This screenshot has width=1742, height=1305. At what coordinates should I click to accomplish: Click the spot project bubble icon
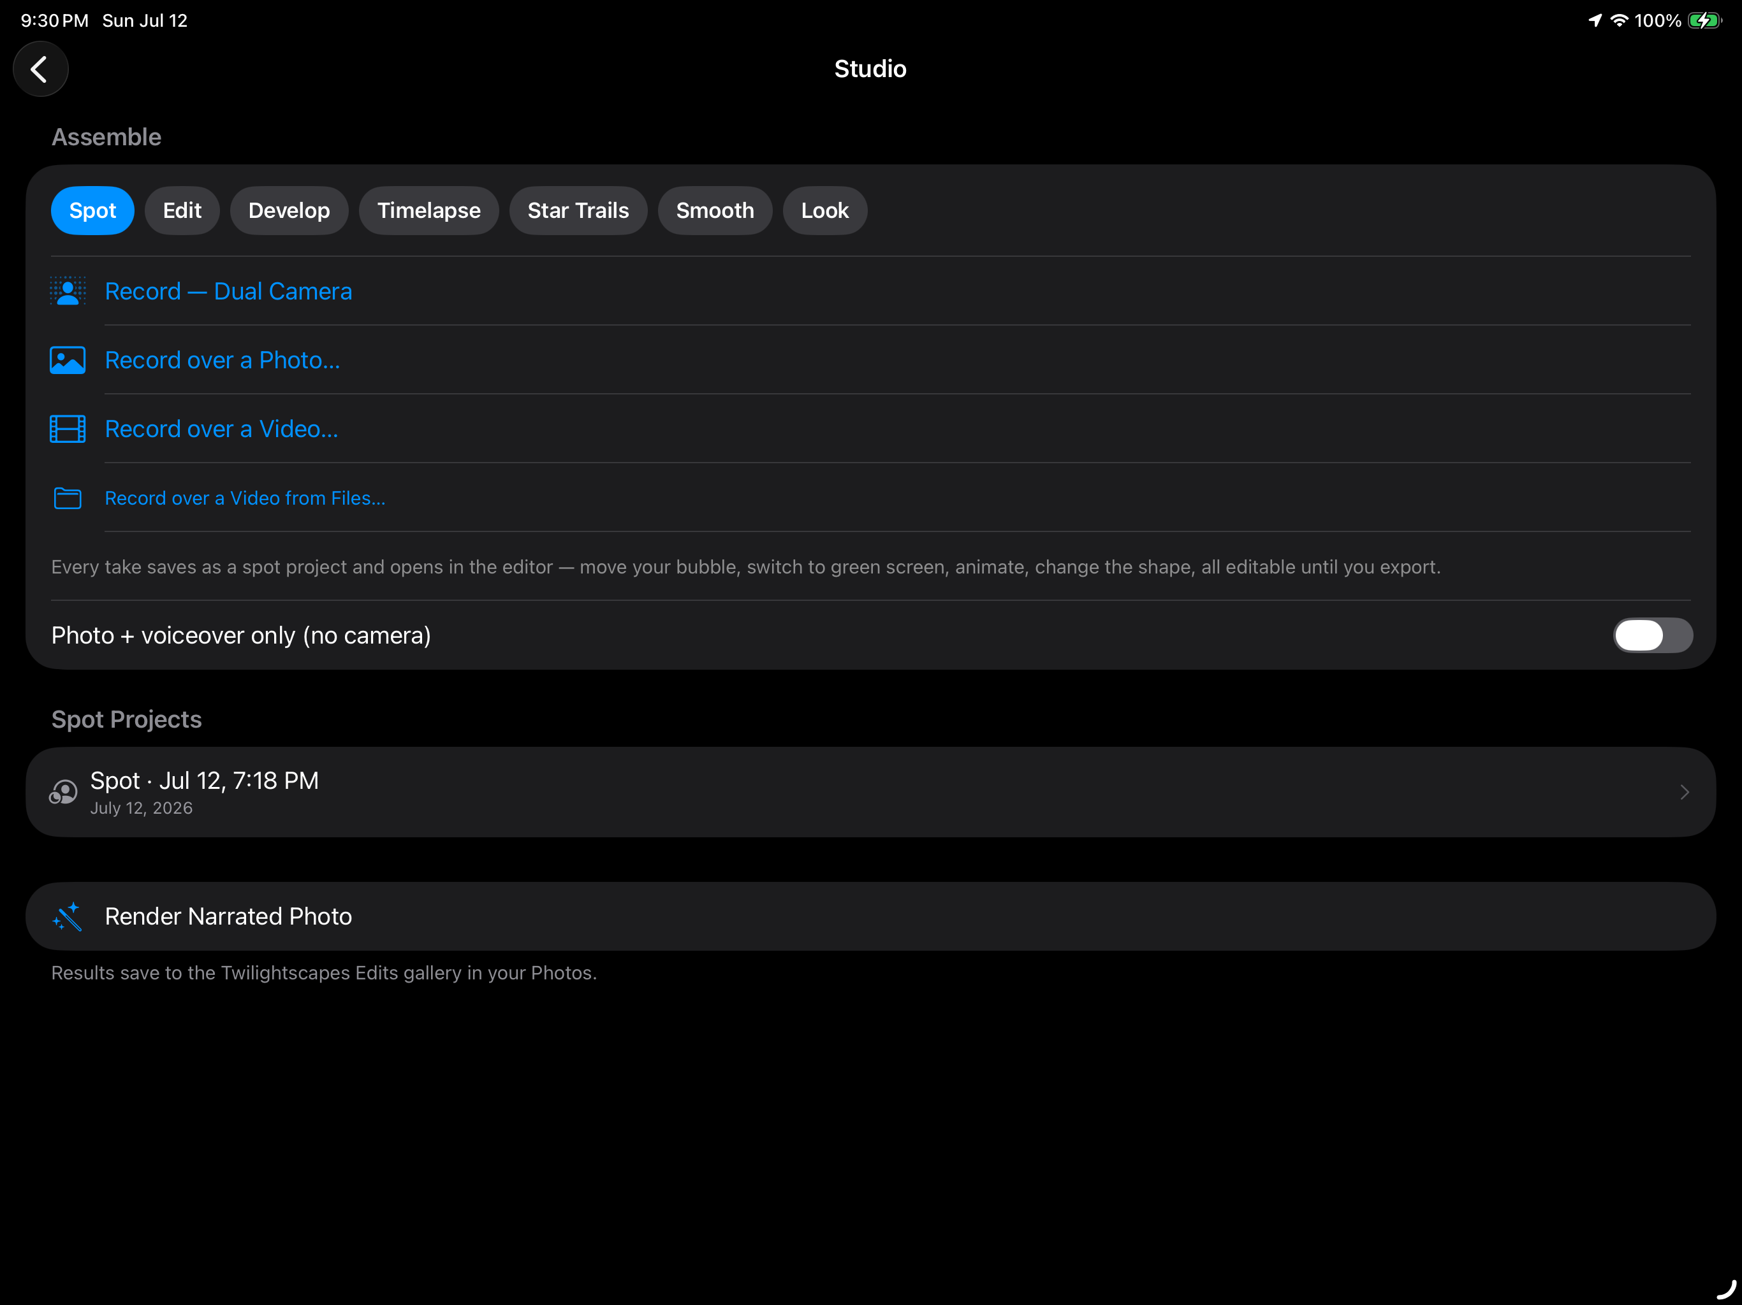64,792
